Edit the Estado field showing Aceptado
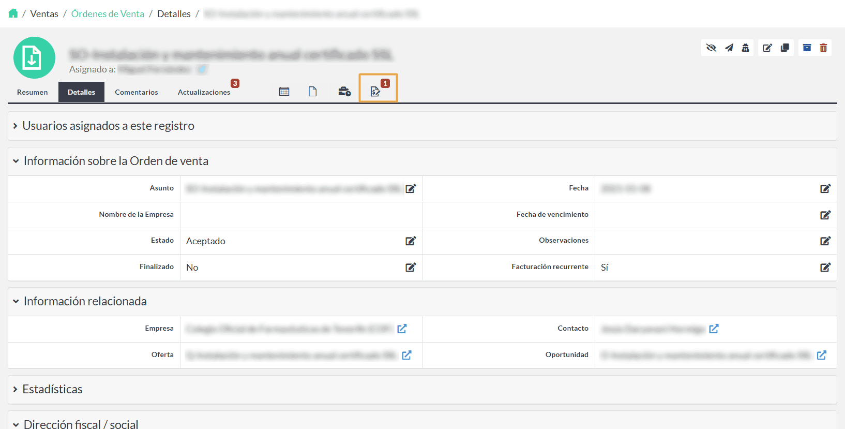845x429 pixels. point(411,241)
